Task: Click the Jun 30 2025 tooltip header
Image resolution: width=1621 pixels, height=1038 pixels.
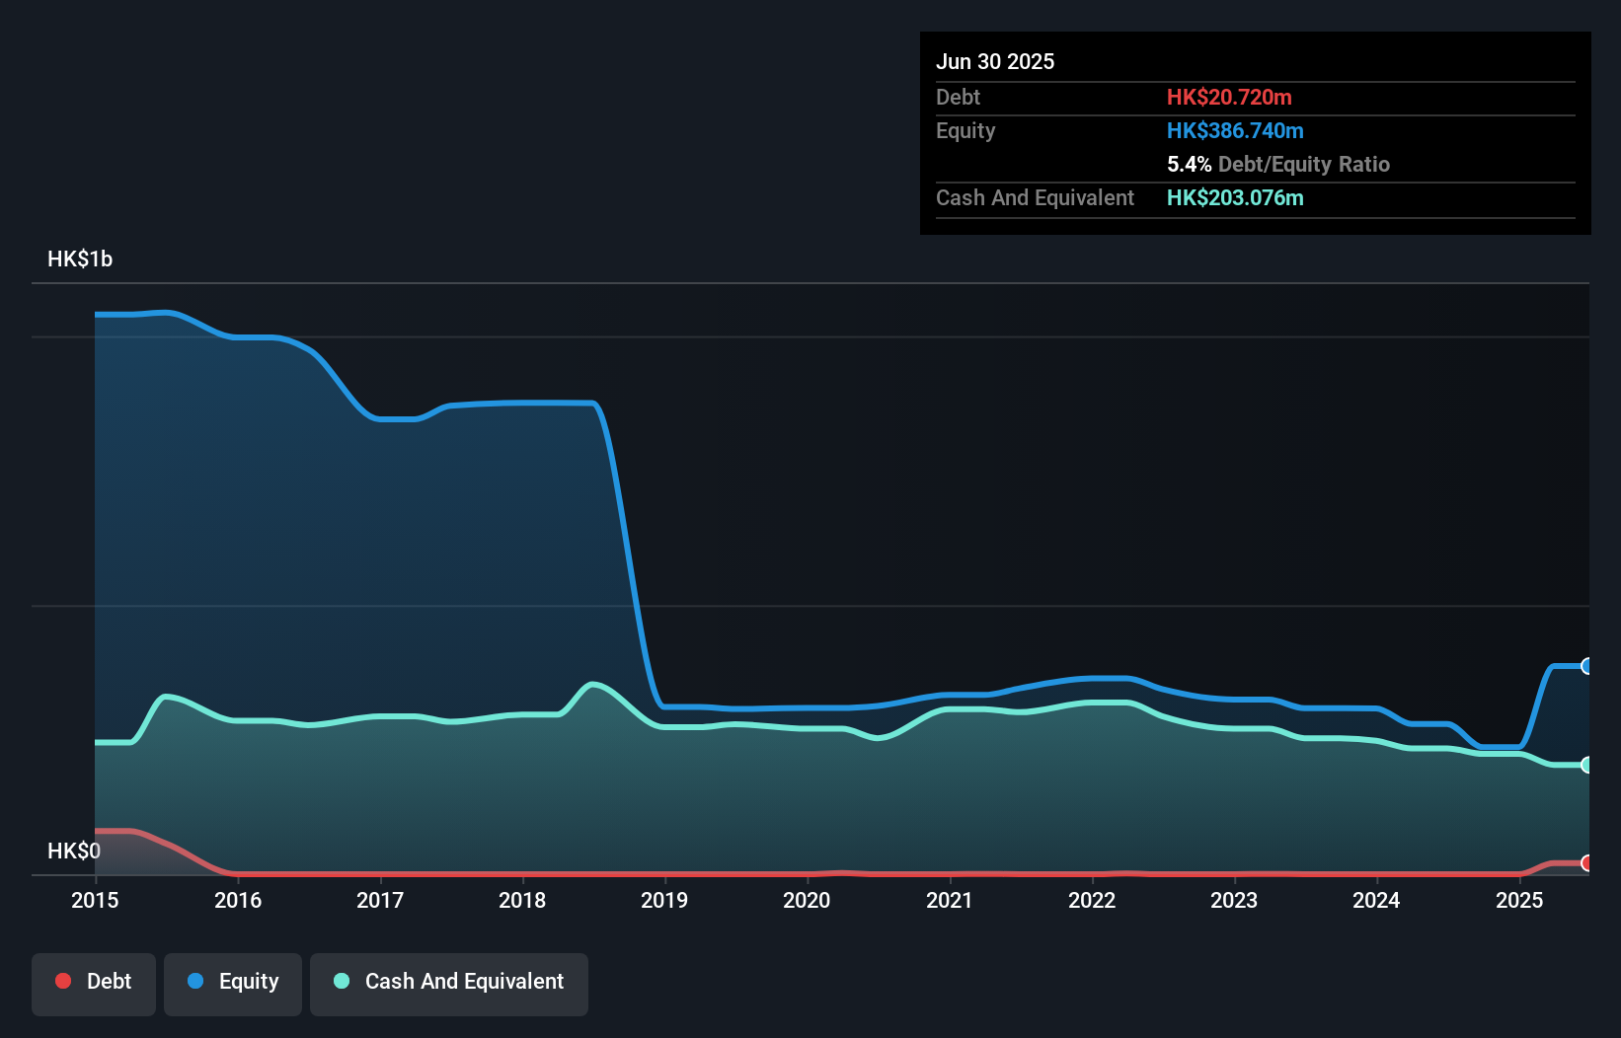Action: pos(996,61)
